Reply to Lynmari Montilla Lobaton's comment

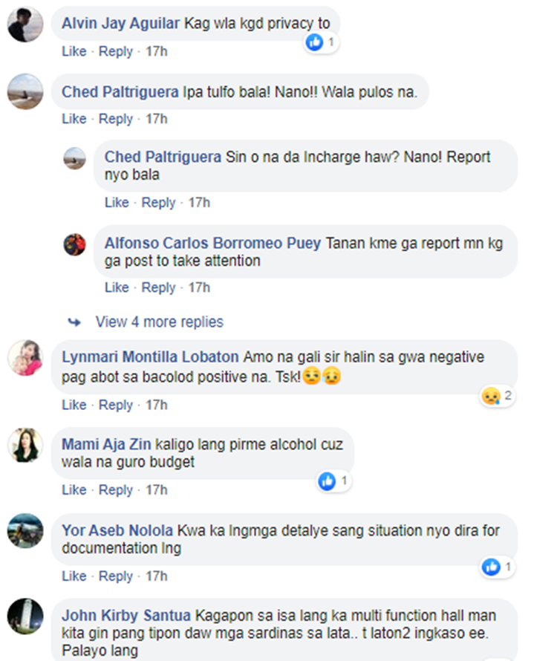116,405
